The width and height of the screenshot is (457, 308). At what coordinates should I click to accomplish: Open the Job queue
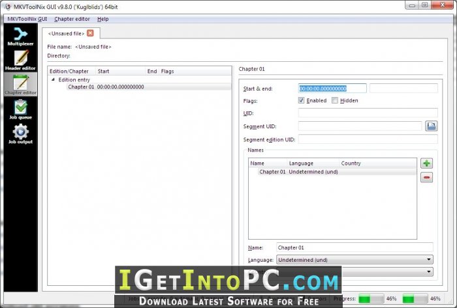pyautogui.click(x=20, y=109)
